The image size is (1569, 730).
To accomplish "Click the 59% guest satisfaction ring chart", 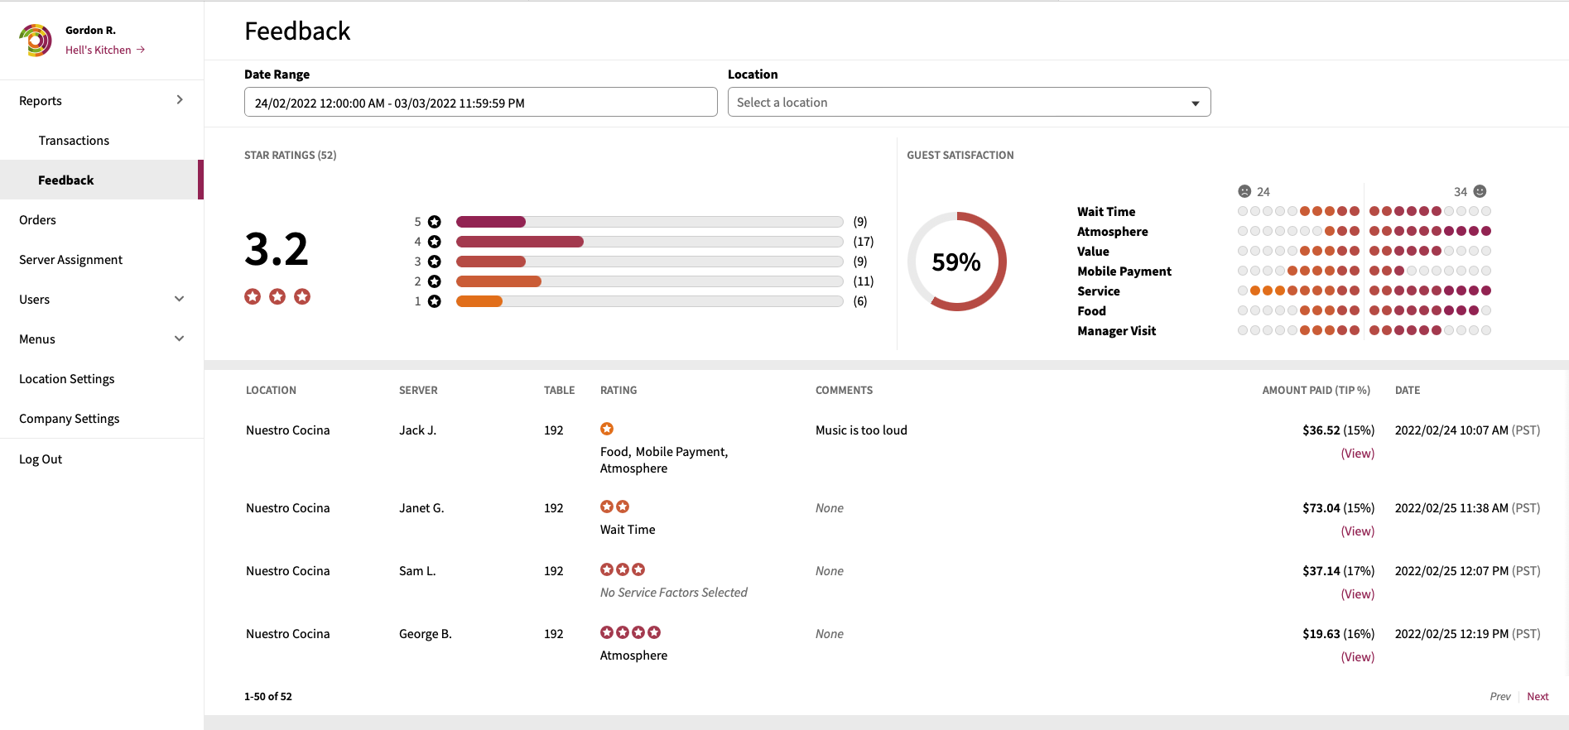I will coord(957,262).
